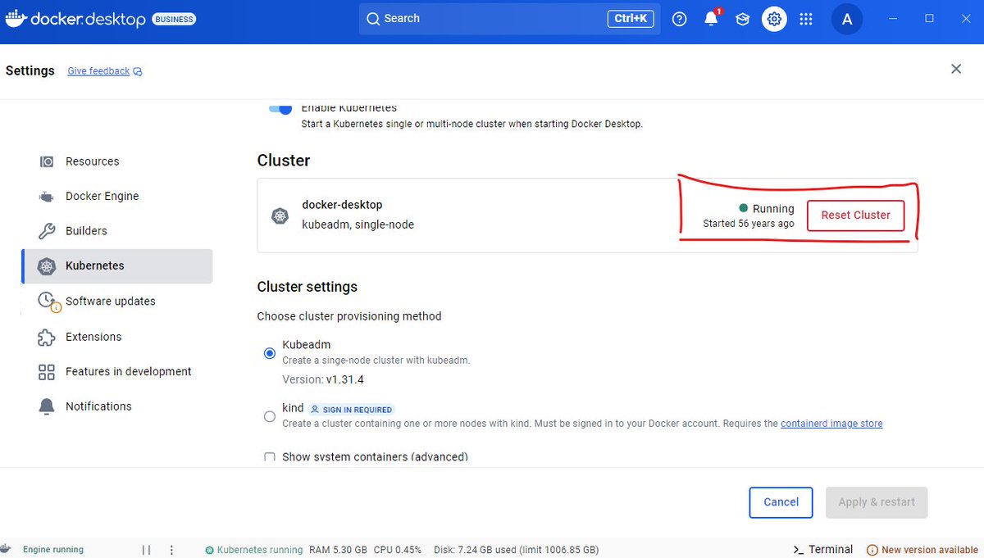Open Terminal from the status bar
The image size is (984, 558).
[x=822, y=550]
